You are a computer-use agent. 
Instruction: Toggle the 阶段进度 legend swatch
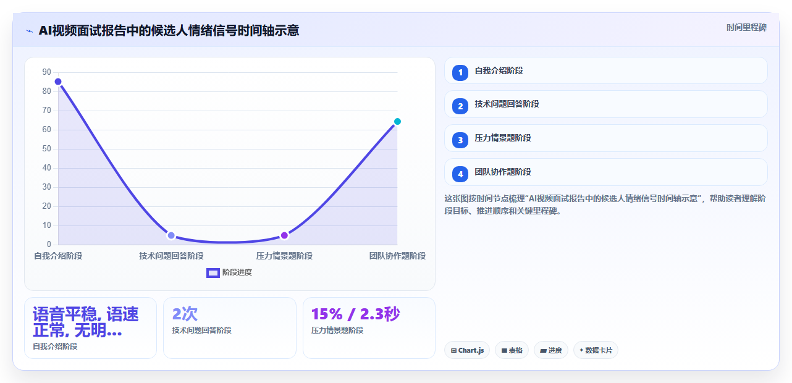213,272
